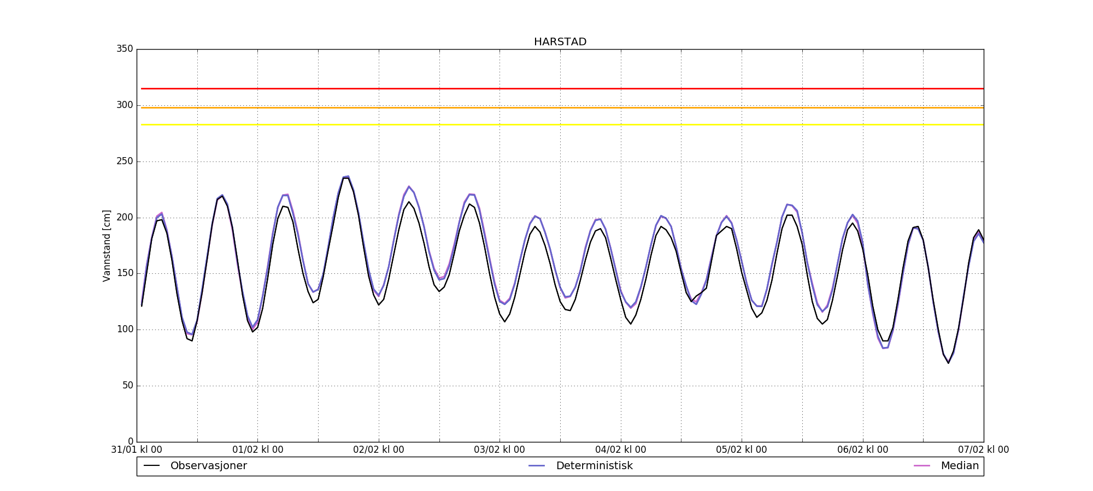Viewport: 1093px width, 491px height.
Task: Select the 03/02 kl 00 time label
Action: click(500, 450)
